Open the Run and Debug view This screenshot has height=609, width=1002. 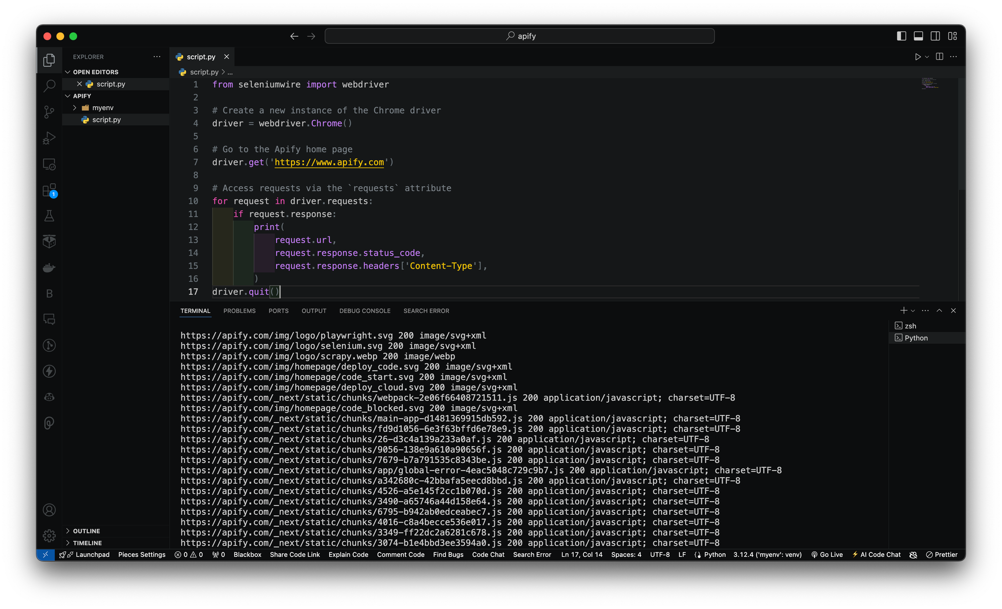point(49,138)
